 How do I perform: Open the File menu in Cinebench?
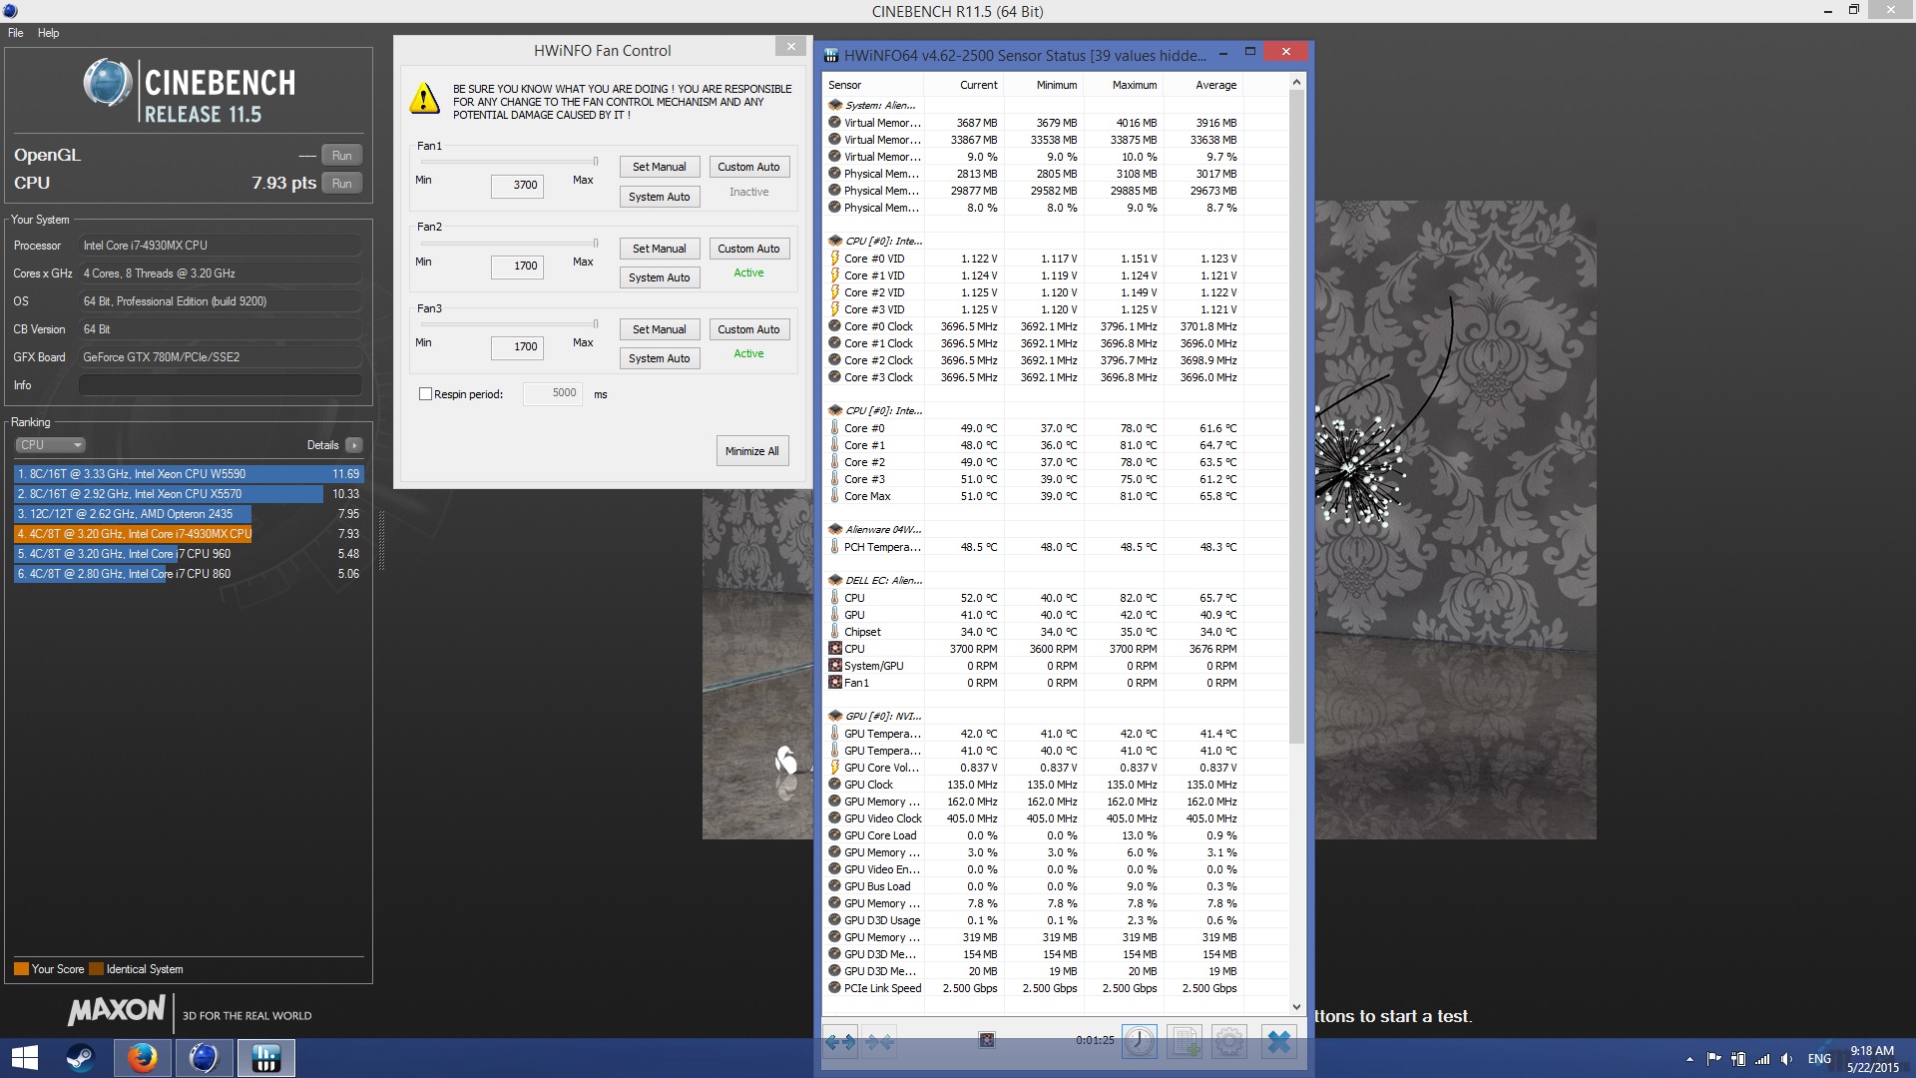coord(16,33)
